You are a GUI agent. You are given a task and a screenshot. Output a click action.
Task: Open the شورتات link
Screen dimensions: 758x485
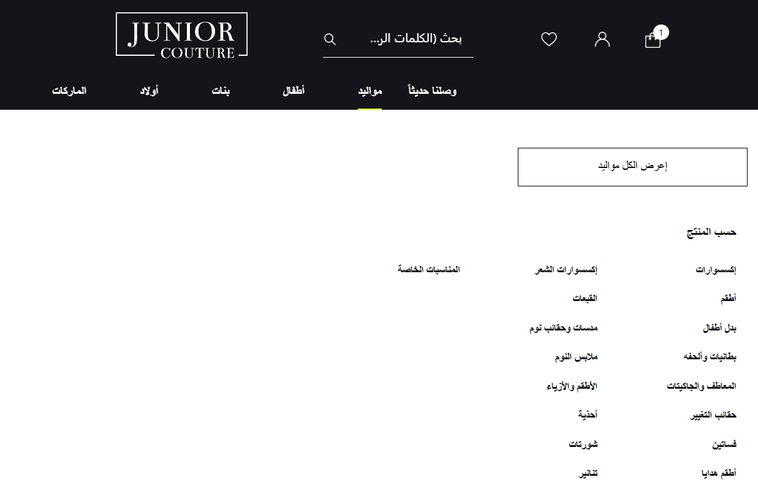pyautogui.click(x=583, y=445)
